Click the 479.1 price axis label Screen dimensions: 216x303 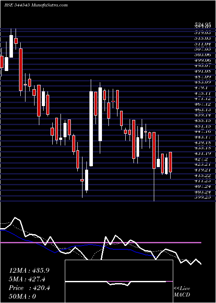[201, 88]
